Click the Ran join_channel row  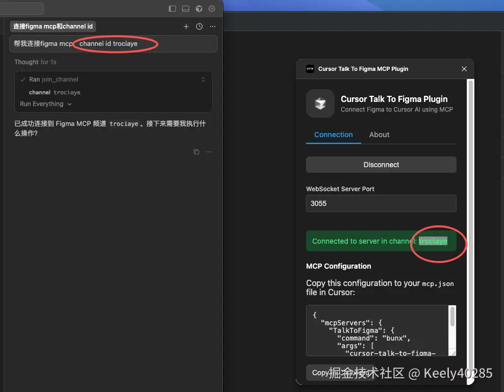(x=113, y=80)
